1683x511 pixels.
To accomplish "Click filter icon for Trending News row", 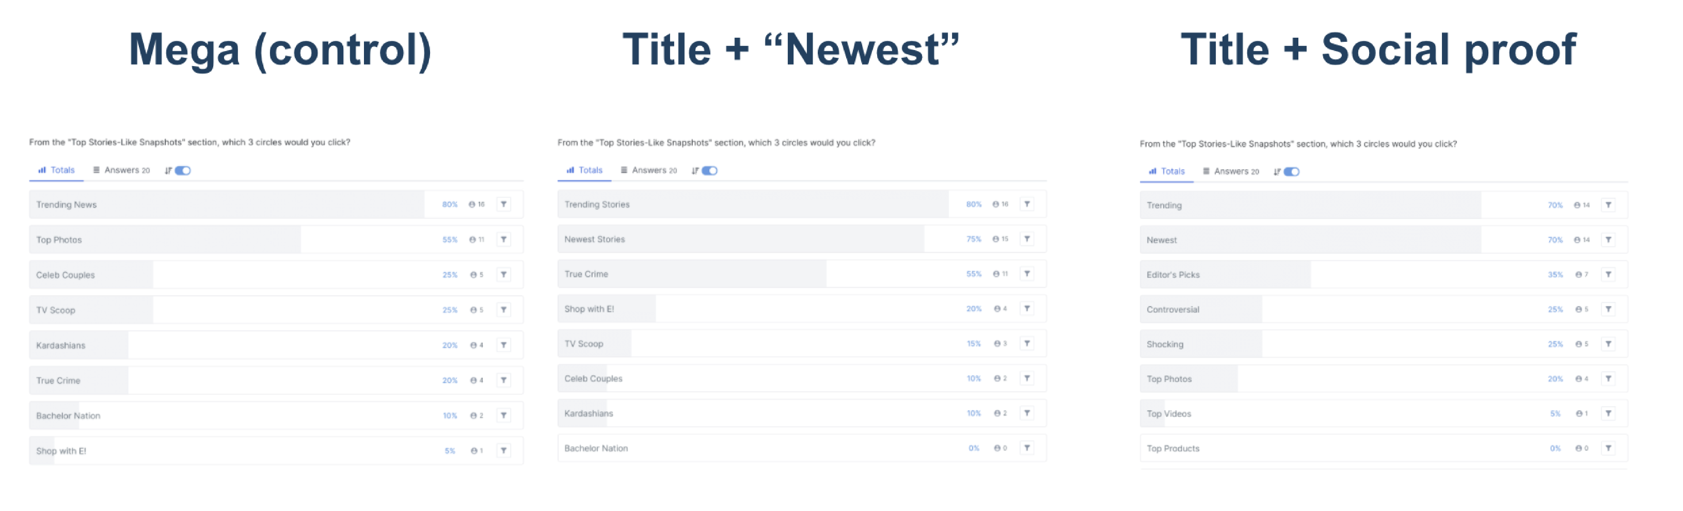I will [504, 204].
